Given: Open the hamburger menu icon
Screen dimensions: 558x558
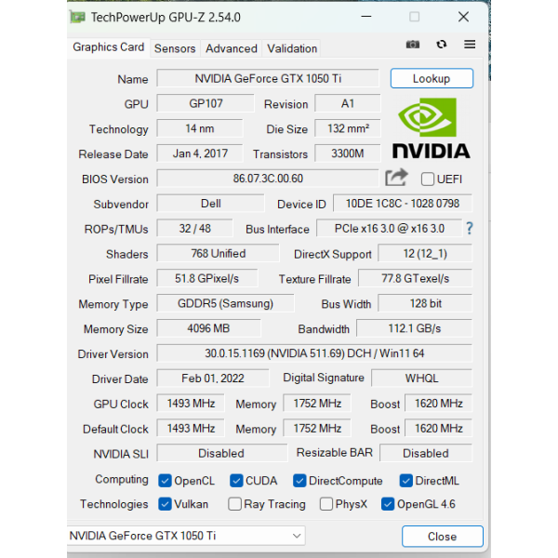Looking at the screenshot, I should point(470,45).
